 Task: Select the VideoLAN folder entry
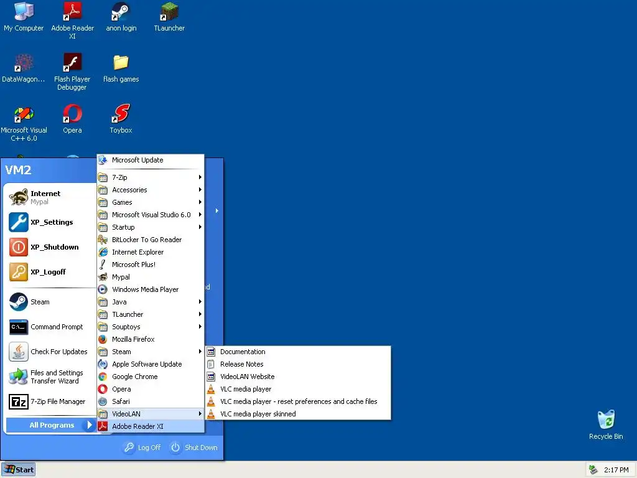[x=151, y=414]
